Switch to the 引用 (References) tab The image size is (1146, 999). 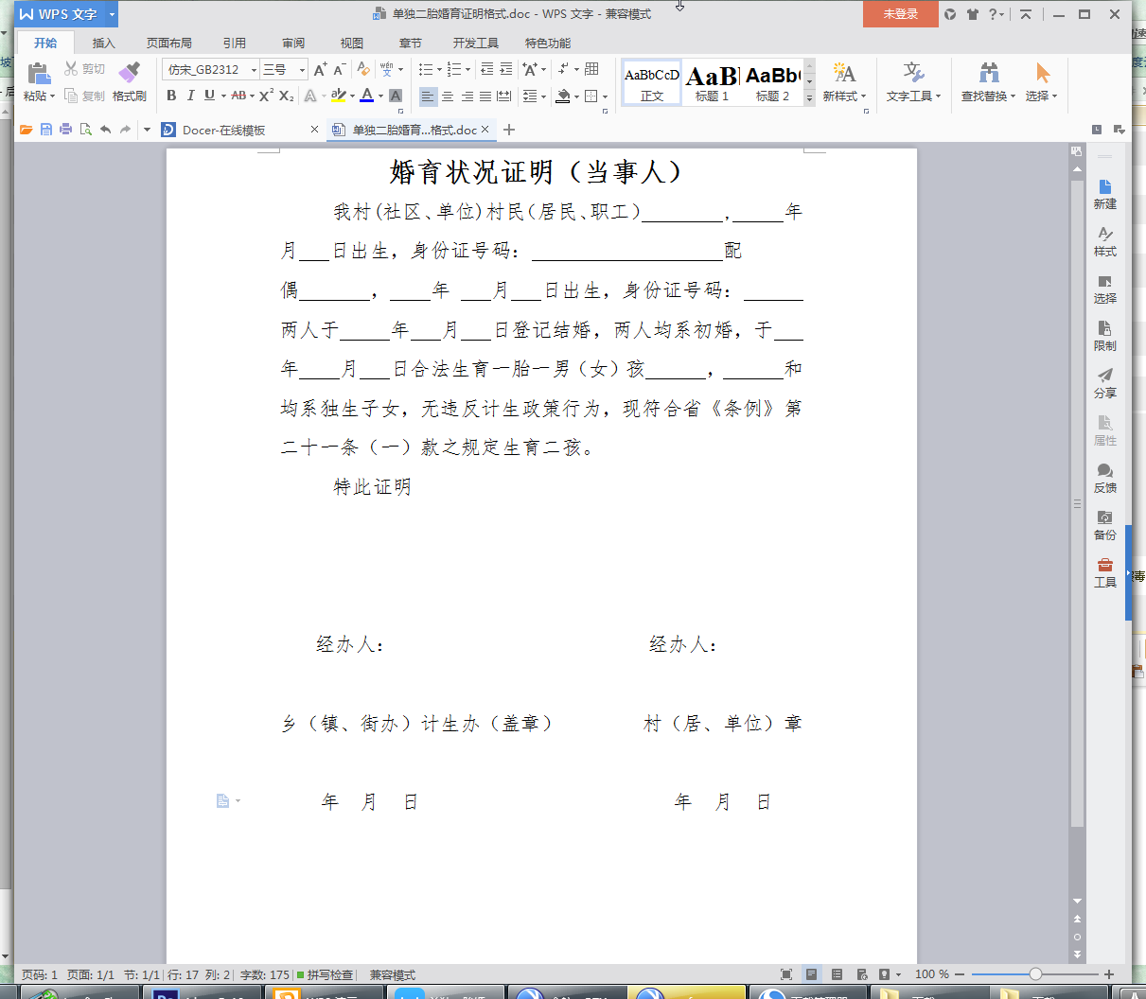[235, 43]
